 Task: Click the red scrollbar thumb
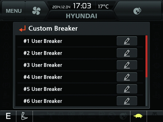146,56
